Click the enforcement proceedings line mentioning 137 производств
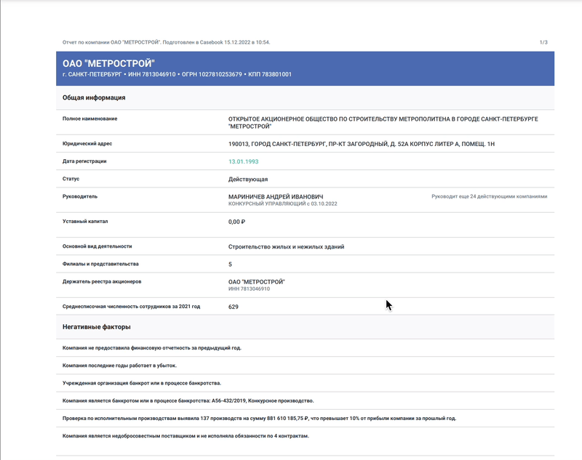 pyautogui.click(x=260, y=419)
